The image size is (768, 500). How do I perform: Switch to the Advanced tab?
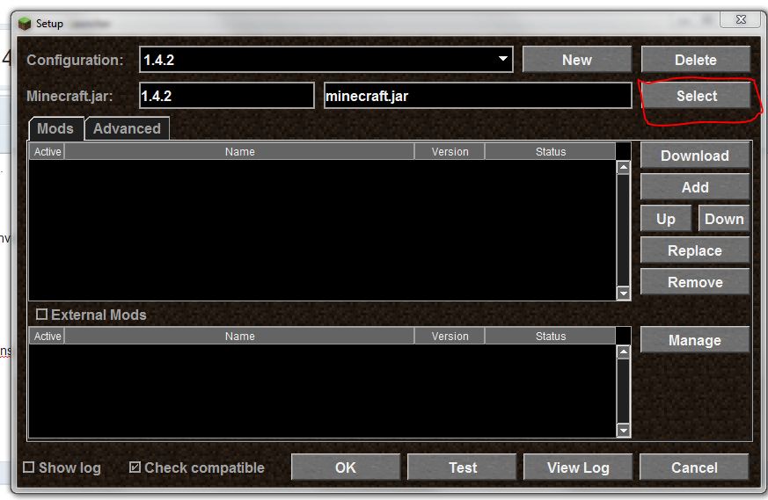(127, 128)
